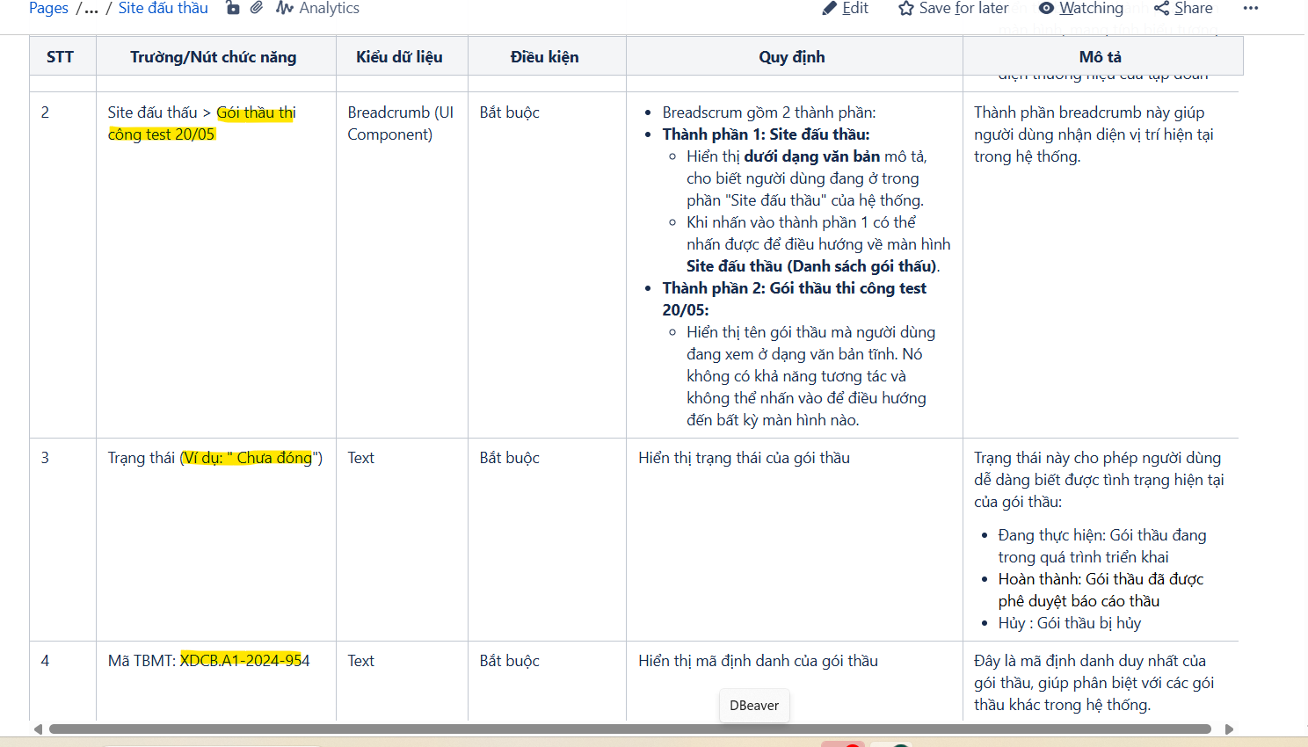Click the Edit pencil icon
The width and height of the screenshot is (1308, 747).
[x=830, y=8]
